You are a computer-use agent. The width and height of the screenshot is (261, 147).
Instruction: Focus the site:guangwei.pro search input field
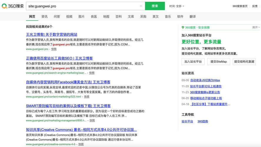click(x=82, y=6)
